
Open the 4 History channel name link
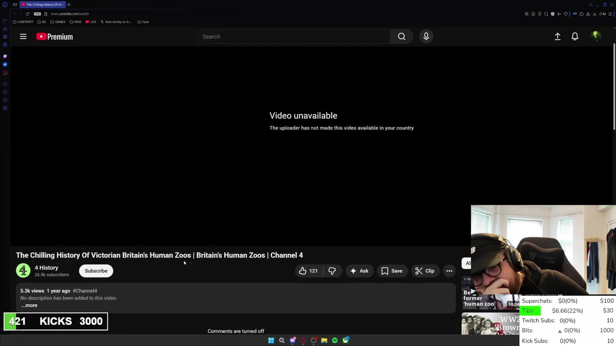tap(46, 268)
